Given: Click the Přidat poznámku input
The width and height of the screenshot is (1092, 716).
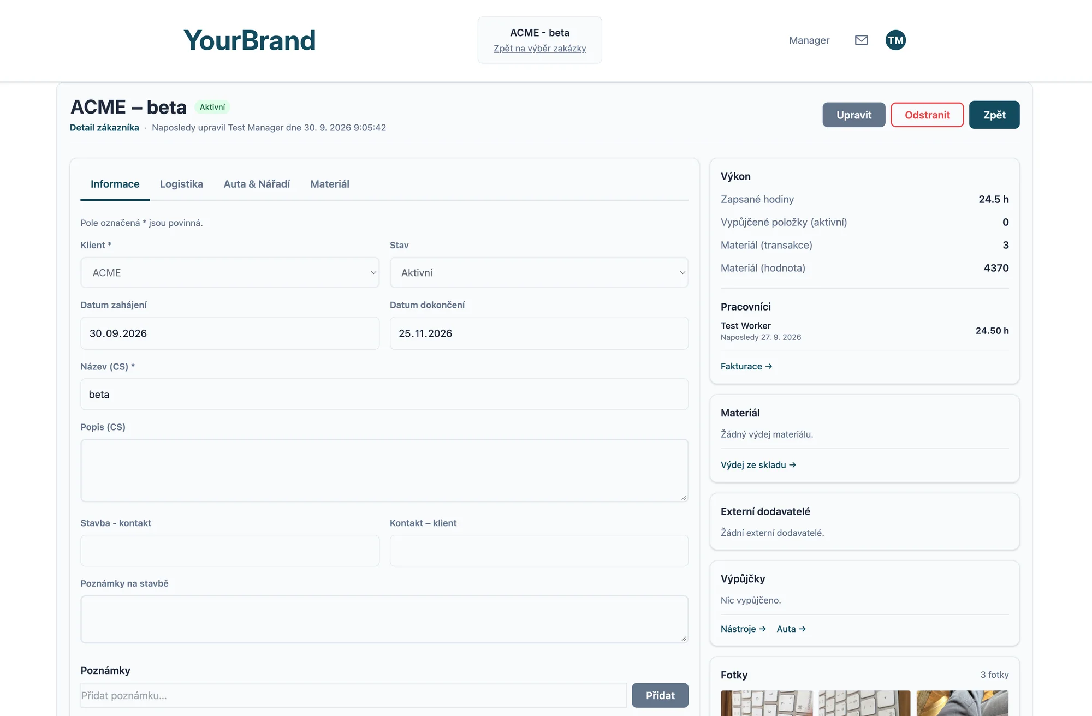Looking at the screenshot, I should 353,695.
